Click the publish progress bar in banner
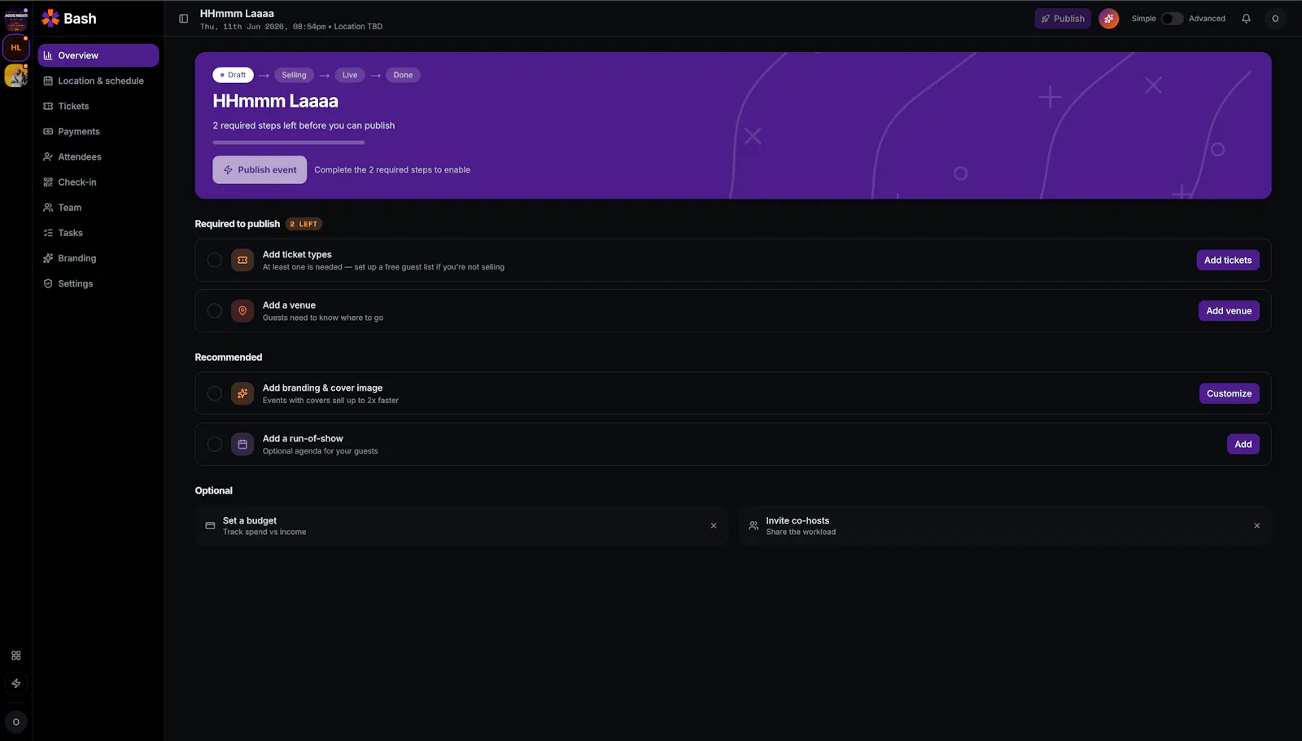This screenshot has height=741, width=1302. (x=289, y=142)
